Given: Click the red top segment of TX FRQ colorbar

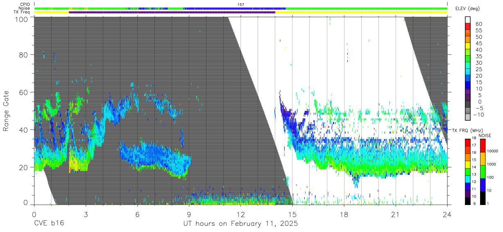Looking at the screenshot, I should point(468,142).
